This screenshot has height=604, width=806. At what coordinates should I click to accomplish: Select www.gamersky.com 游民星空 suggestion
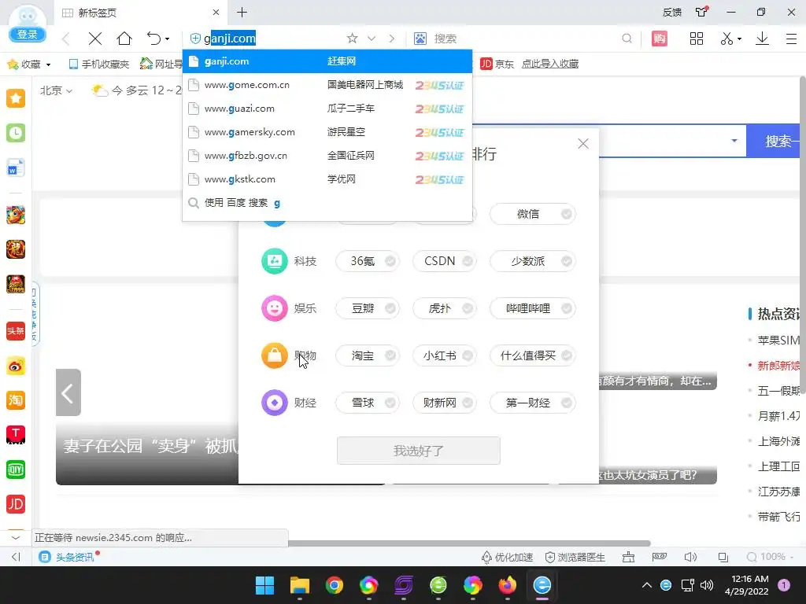point(327,132)
